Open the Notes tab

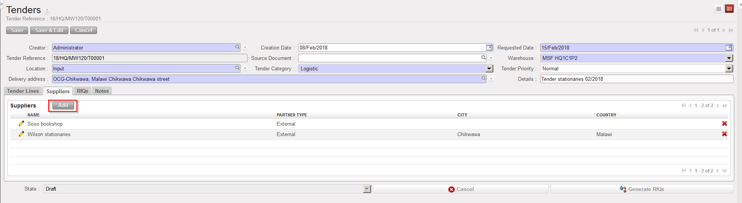[102, 91]
